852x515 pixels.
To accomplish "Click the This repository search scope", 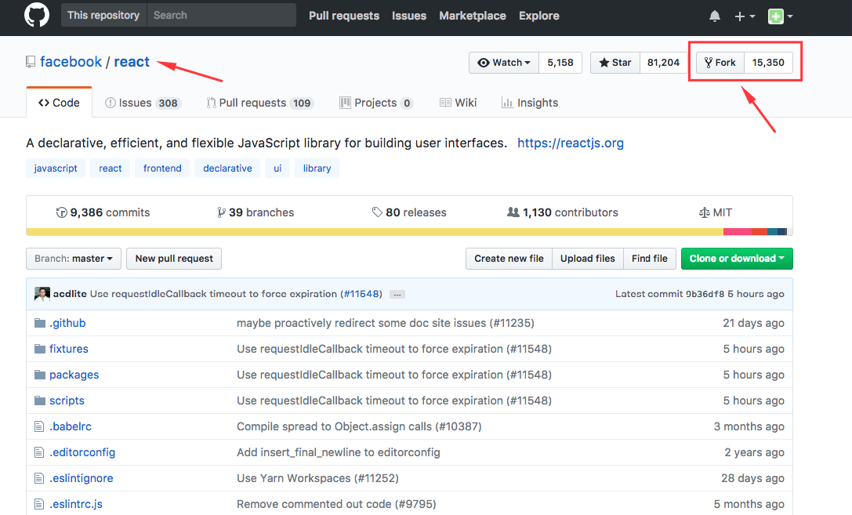I will (x=103, y=15).
